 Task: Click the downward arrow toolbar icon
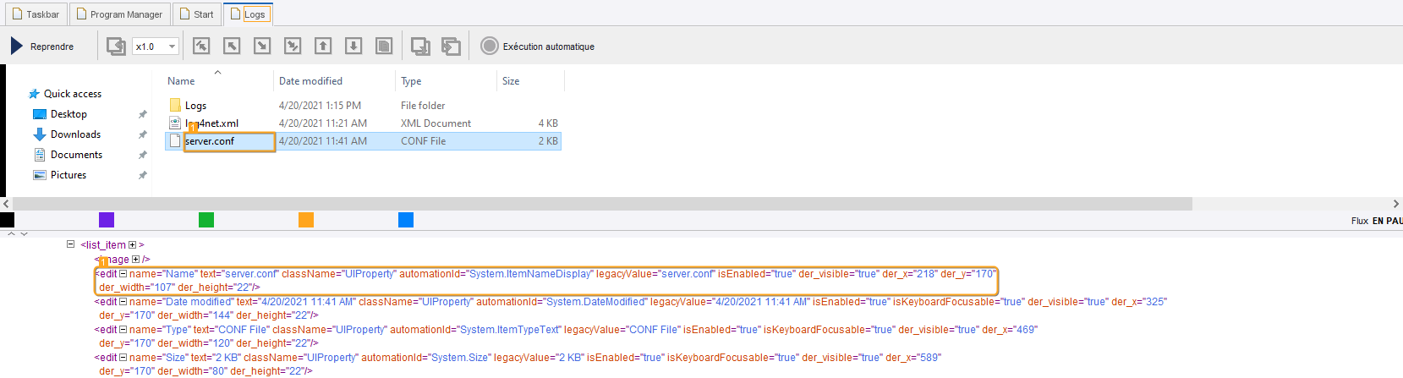click(x=353, y=47)
